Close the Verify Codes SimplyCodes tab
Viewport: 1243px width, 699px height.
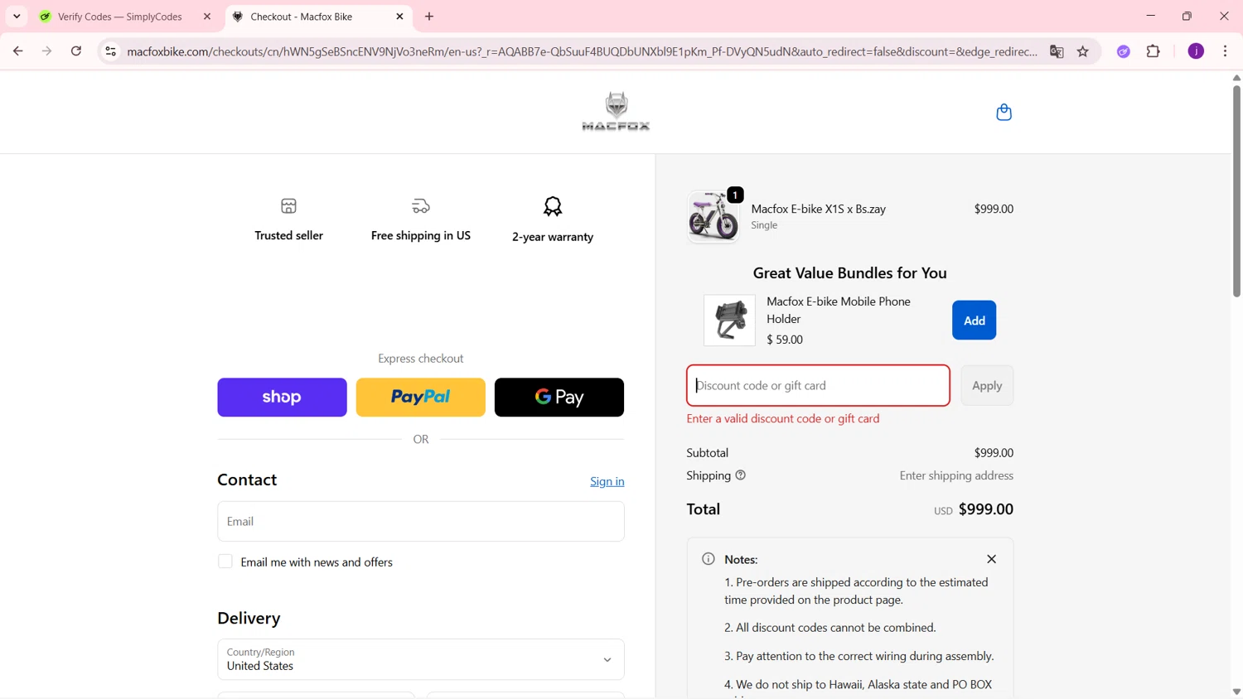tap(207, 17)
